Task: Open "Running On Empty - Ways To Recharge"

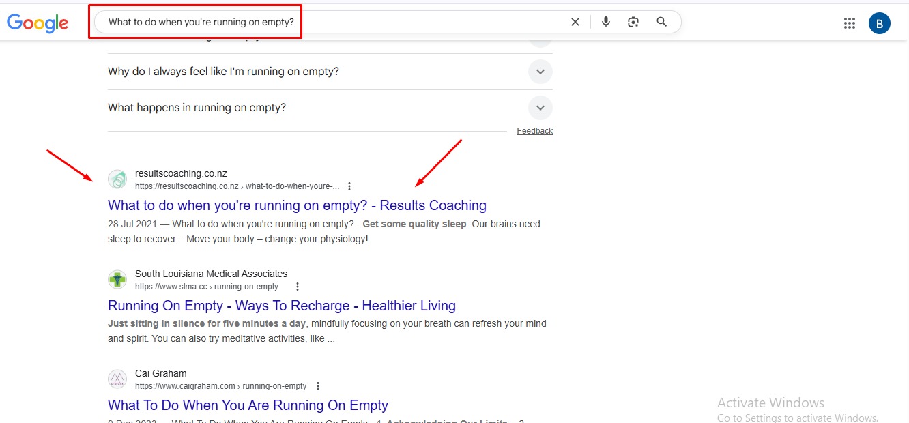Action: [x=281, y=306]
